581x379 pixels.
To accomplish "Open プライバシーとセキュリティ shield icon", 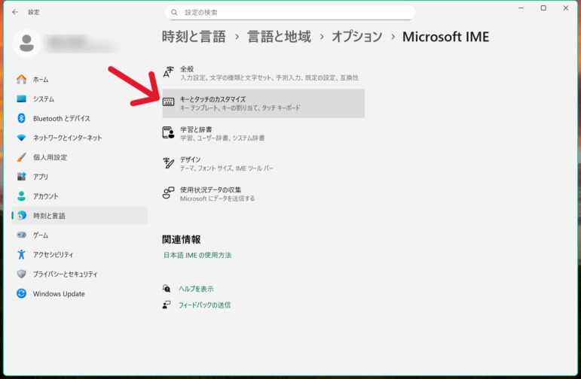I will [21, 274].
